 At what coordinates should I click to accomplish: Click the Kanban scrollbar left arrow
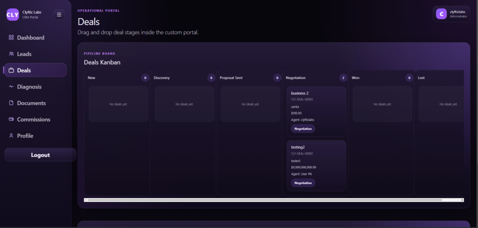86,200
